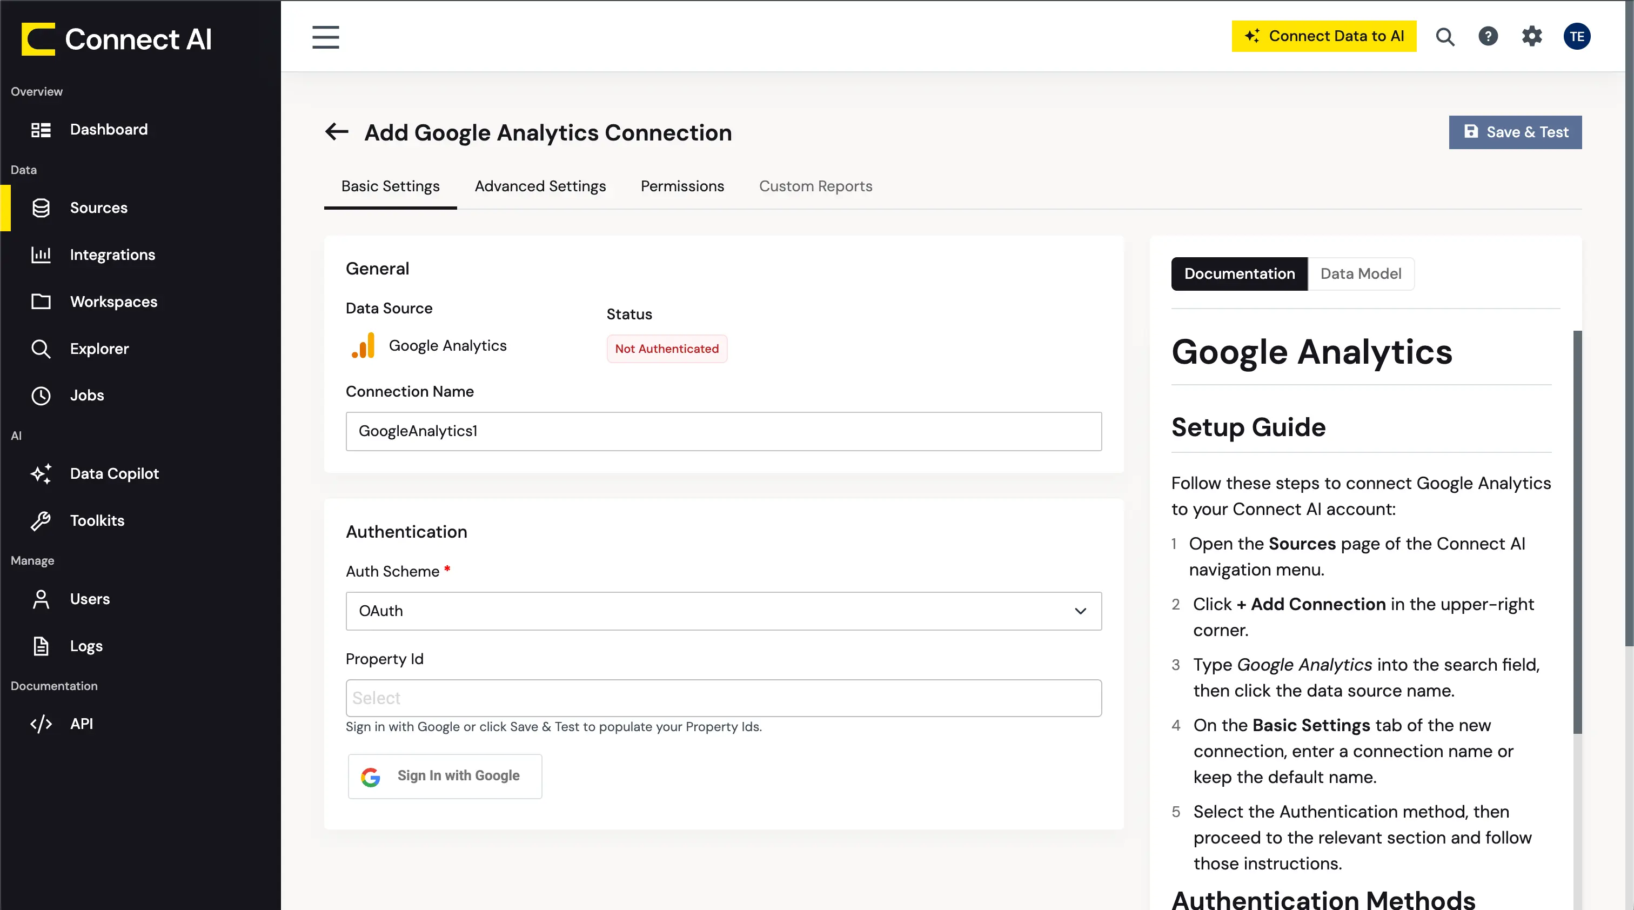Click the Dashboard sidebar icon
This screenshot has width=1634, height=910.
[41, 130]
